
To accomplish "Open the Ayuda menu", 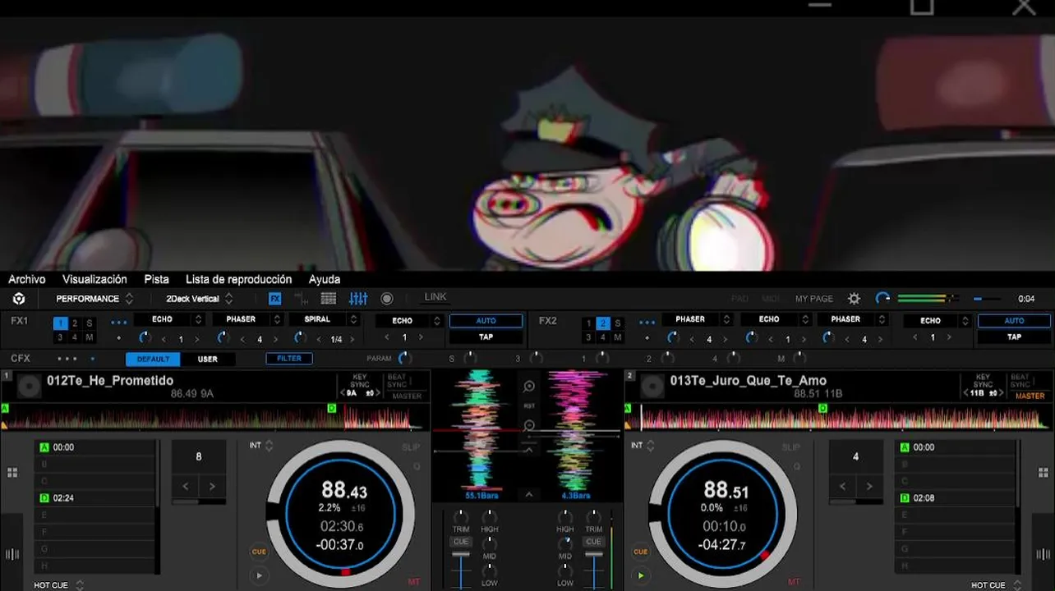I will [325, 279].
